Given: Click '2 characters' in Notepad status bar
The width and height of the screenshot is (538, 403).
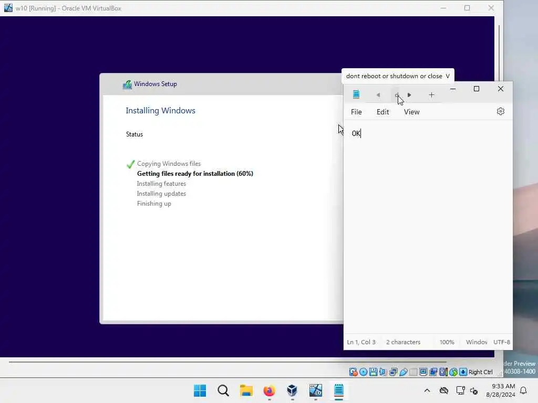Looking at the screenshot, I should click(403, 342).
